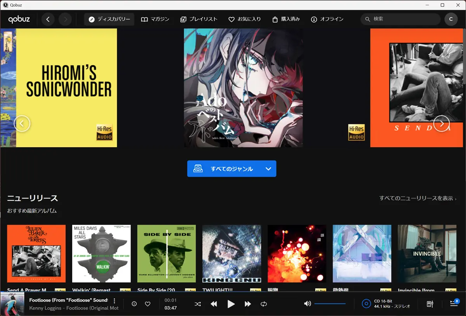Go back with the header back arrow
466x316 pixels.
pos(48,19)
